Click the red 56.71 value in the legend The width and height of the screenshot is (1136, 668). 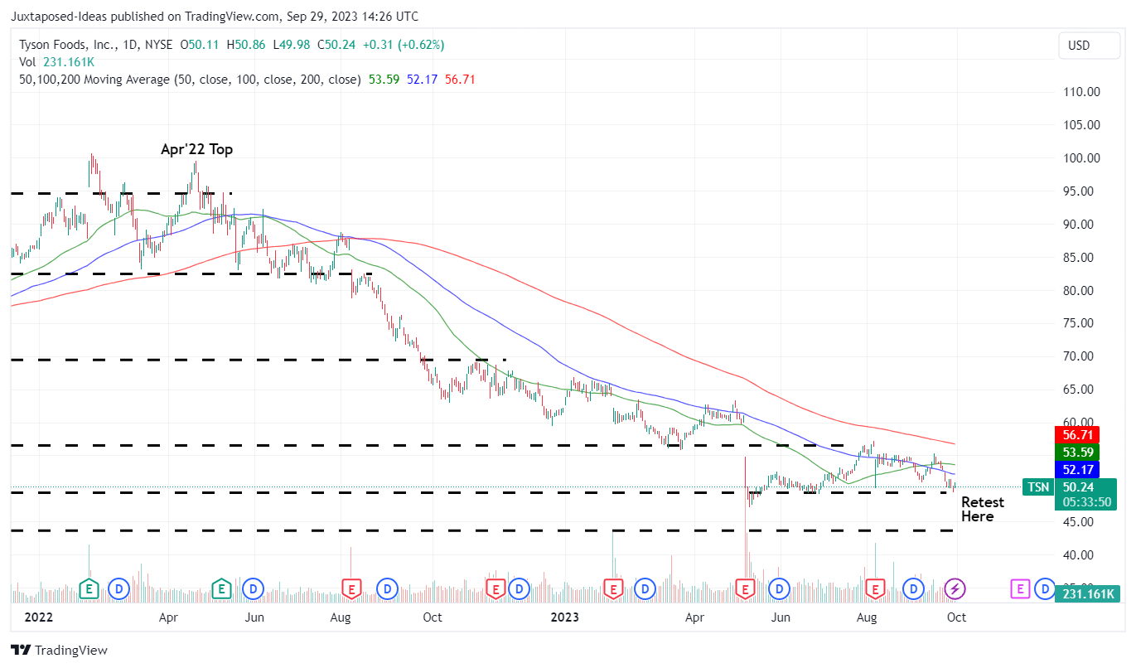pos(460,80)
